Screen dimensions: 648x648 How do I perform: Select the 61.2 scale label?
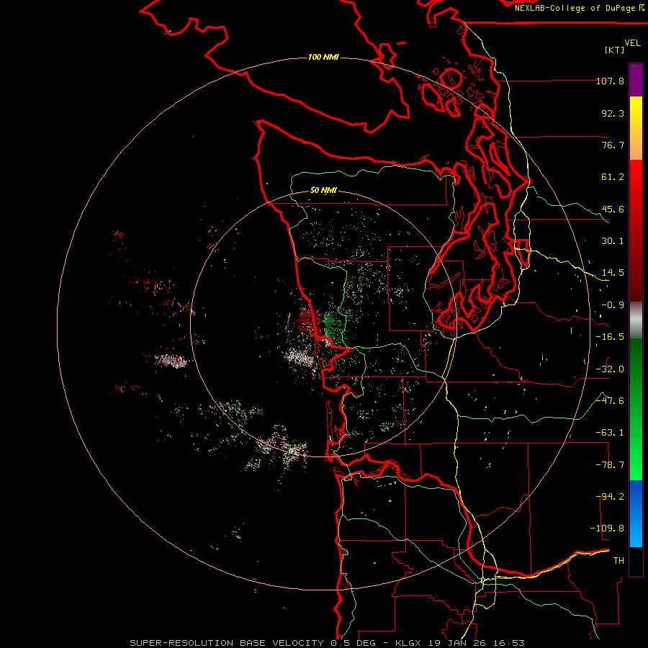tap(613, 177)
